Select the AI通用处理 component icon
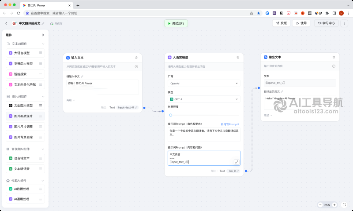 click(10, 199)
